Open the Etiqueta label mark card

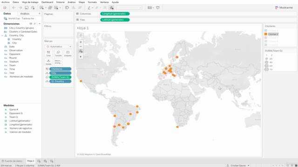tap(68, 53)
